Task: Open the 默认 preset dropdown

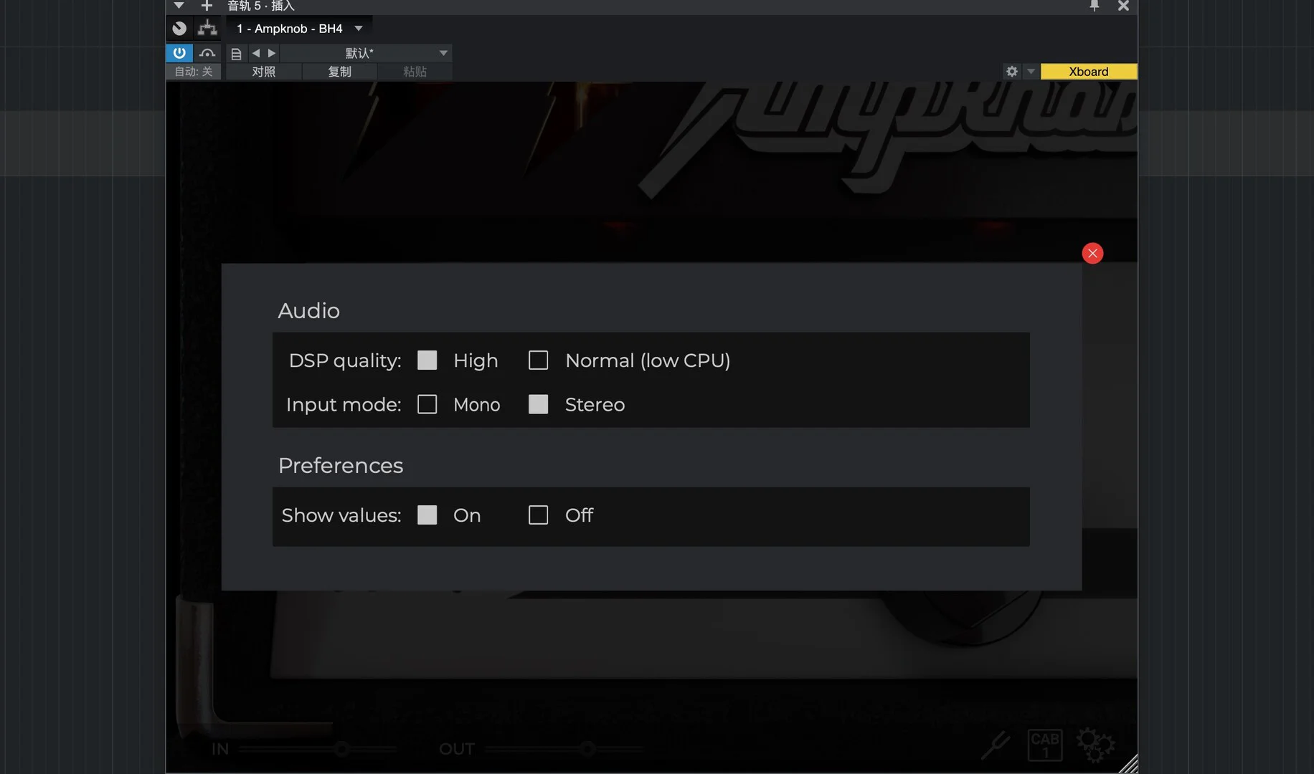Action: pyautogui.click(x=443, y=53)
